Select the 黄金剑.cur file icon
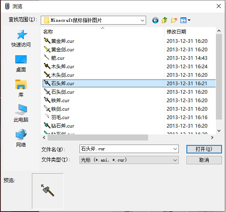 click(x=47, y=49)
